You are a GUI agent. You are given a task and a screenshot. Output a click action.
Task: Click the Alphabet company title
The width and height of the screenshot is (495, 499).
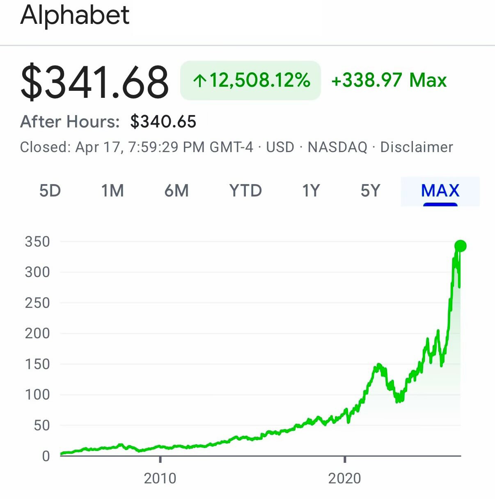pyautogui.click(x=75, y=15)
